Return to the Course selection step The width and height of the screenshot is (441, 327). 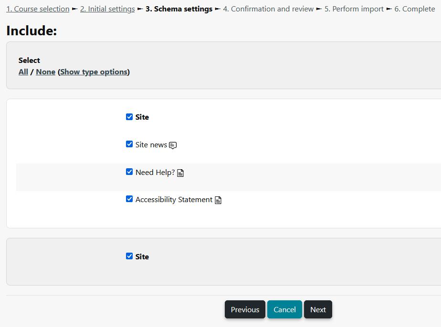click(37, 9)
